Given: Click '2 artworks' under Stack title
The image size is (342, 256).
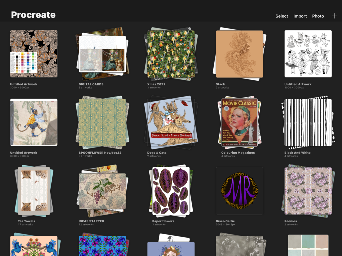Looking at the screenshot, I should point(223,88).
